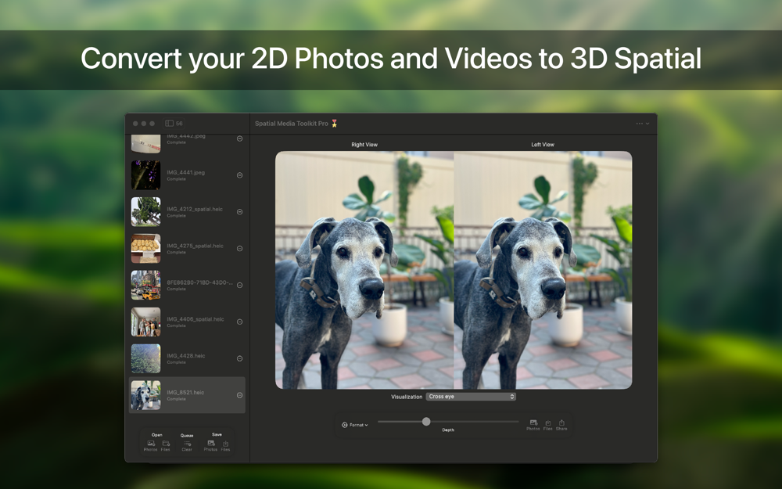Open media from Photos in the sidebar
The width and height of the screenshot is (782, 489).
point(151,446)
